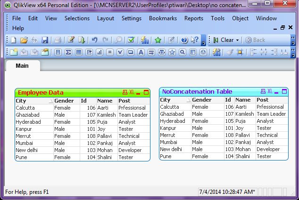Viewport: 299px width, 200px height.
Task: Save document with the floppy disk icon
Action: [x=45, y=40]
